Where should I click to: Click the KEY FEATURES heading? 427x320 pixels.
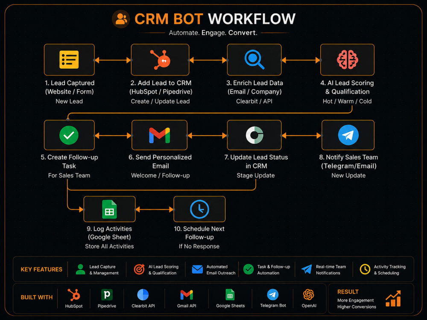click(x=41, y=269)
